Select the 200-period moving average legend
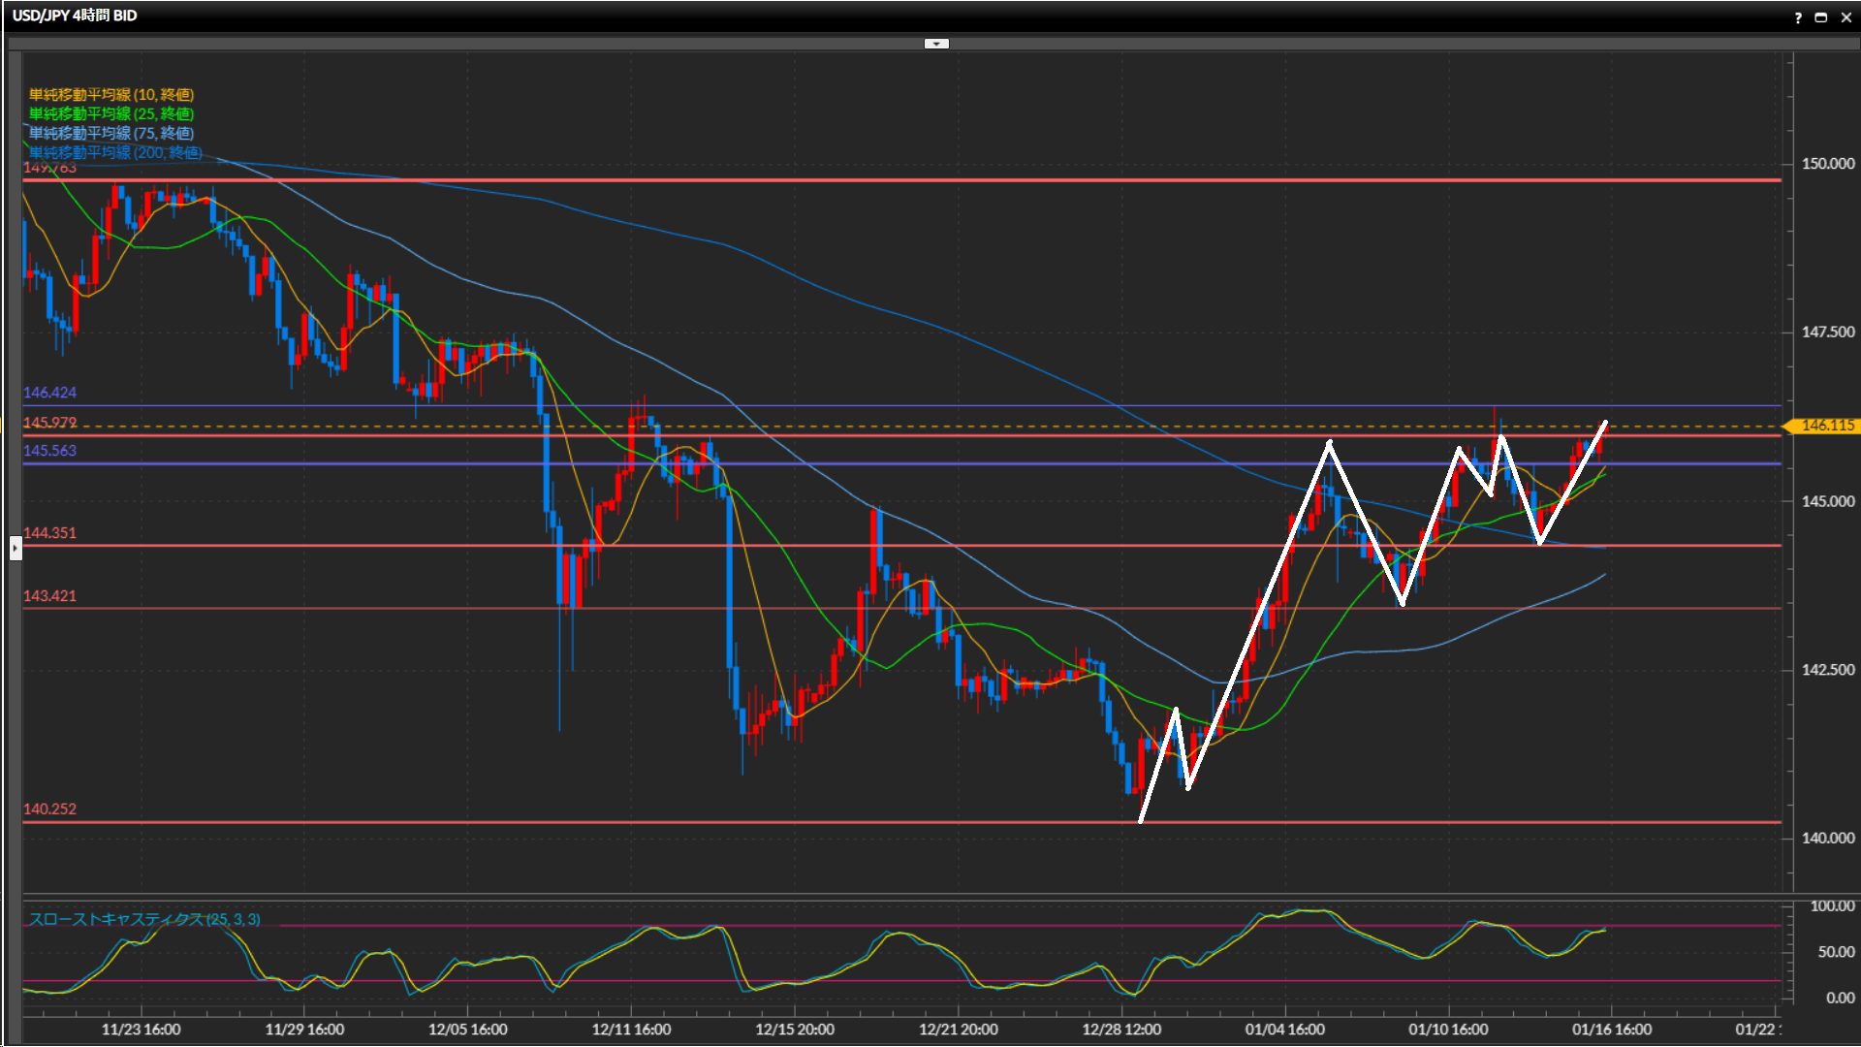 pyautogui.click(x=115, y=153)
